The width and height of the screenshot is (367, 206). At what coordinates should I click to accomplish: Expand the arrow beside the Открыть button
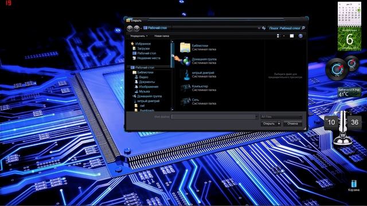point(279,124)
